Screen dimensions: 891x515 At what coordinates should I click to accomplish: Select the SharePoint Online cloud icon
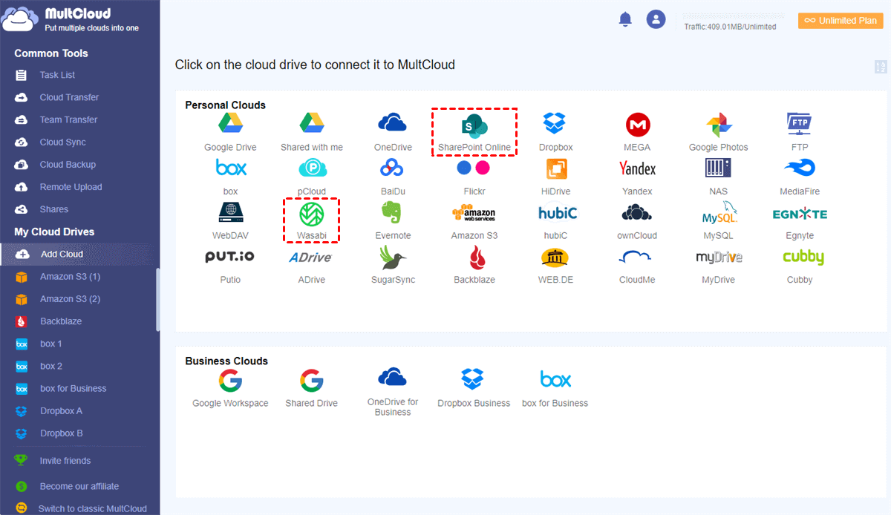[474, 125]
